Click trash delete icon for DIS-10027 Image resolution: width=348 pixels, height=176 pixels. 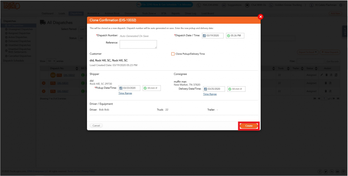pos(326,91)
